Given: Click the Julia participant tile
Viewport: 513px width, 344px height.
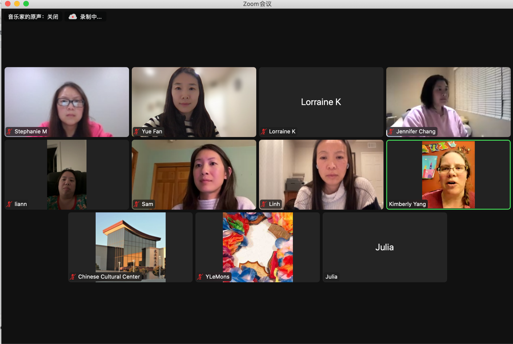Looking at the screenshot, I should tap(384, 247).
